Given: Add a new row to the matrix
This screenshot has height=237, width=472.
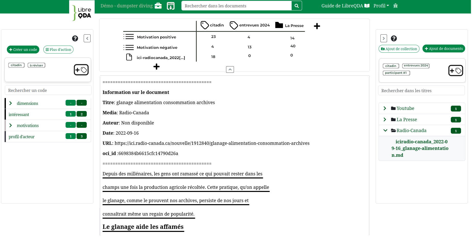Looking at the screenshot, I should point(156,67).
